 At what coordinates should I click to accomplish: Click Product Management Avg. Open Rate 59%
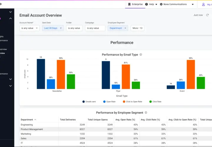point(136,129)
